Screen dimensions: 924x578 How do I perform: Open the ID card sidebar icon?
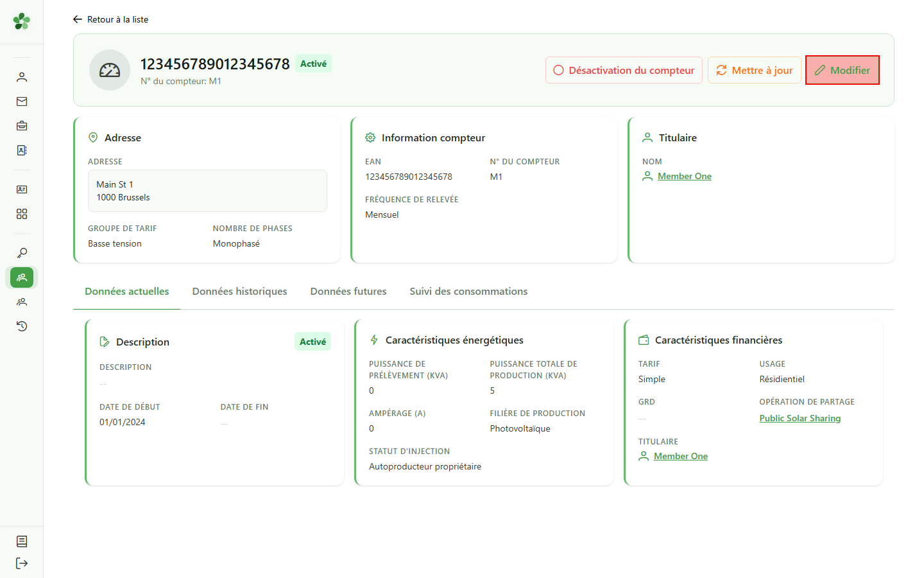coord(22,189)
